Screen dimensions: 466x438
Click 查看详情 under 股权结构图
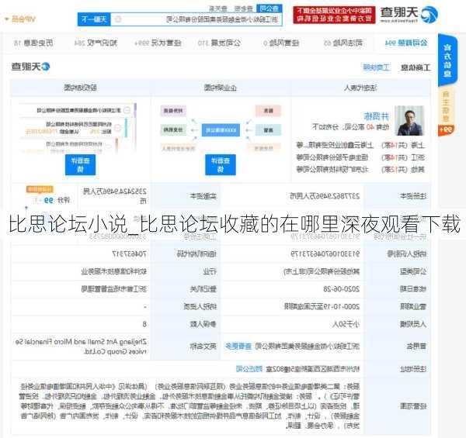click(x=80, y=164)
